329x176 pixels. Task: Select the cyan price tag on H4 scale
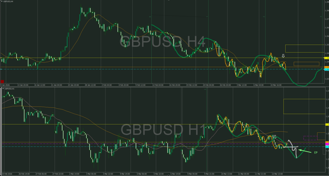pos(326,70)
